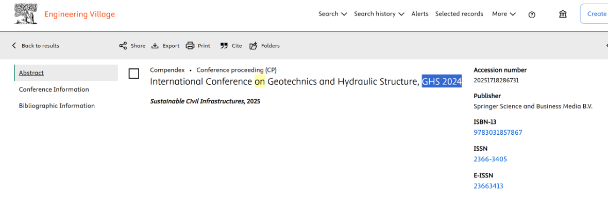The height and width of the screenshot is (198, 608).
Task: Click Springer Science publisher name
Action: pos(533,106)
